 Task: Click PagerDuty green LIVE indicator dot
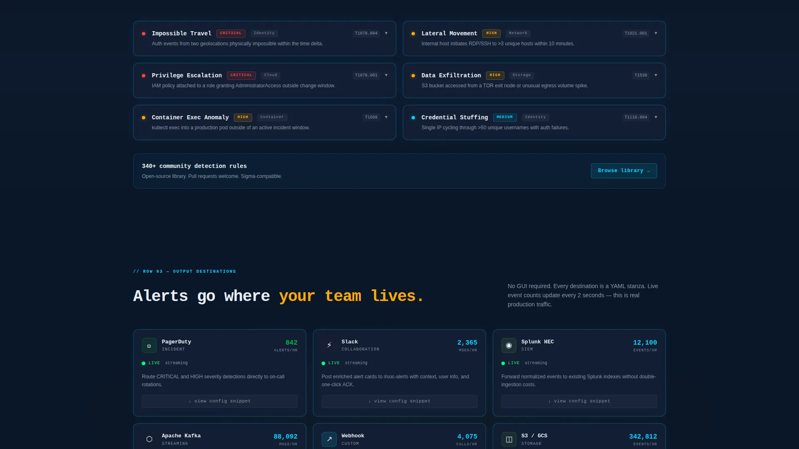144,363
